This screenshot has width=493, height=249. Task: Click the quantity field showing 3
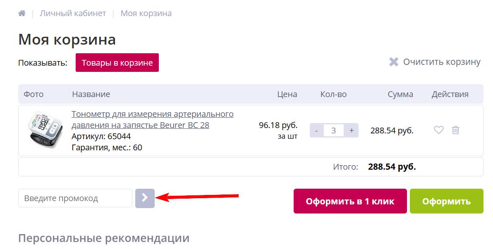(x=334, y=130)
